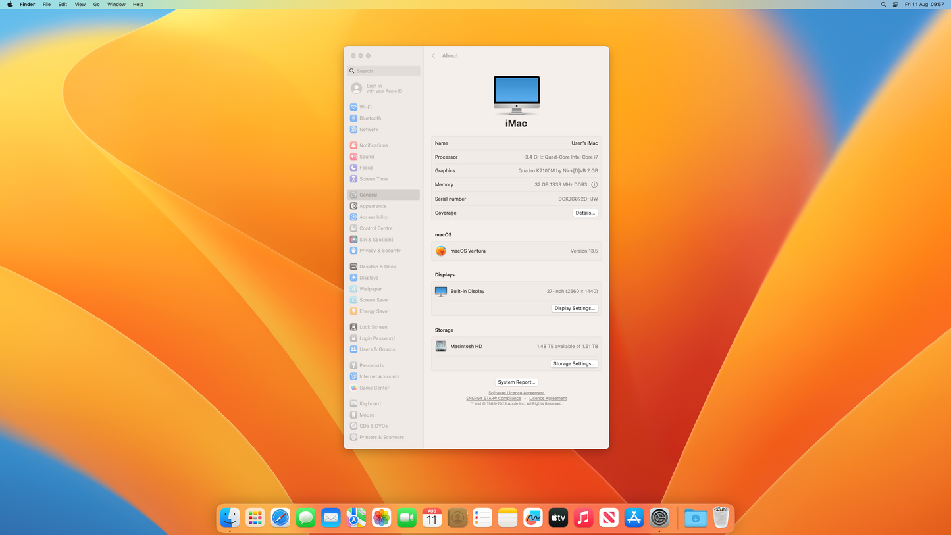Open the Finder menu
This screenshot has width=951, height=535.
pos(27,4)
